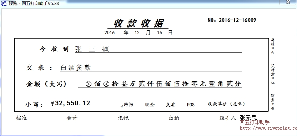Click the 现金 payment option

click(x=150, y=105)
